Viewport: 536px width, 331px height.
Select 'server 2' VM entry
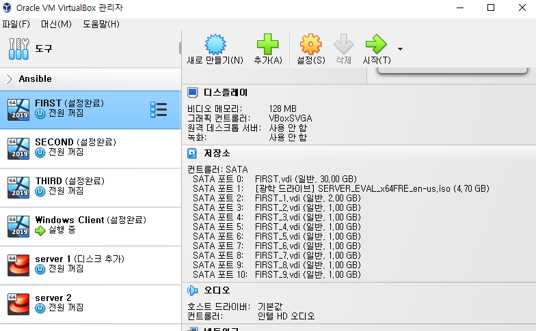[x=90, y=304]
